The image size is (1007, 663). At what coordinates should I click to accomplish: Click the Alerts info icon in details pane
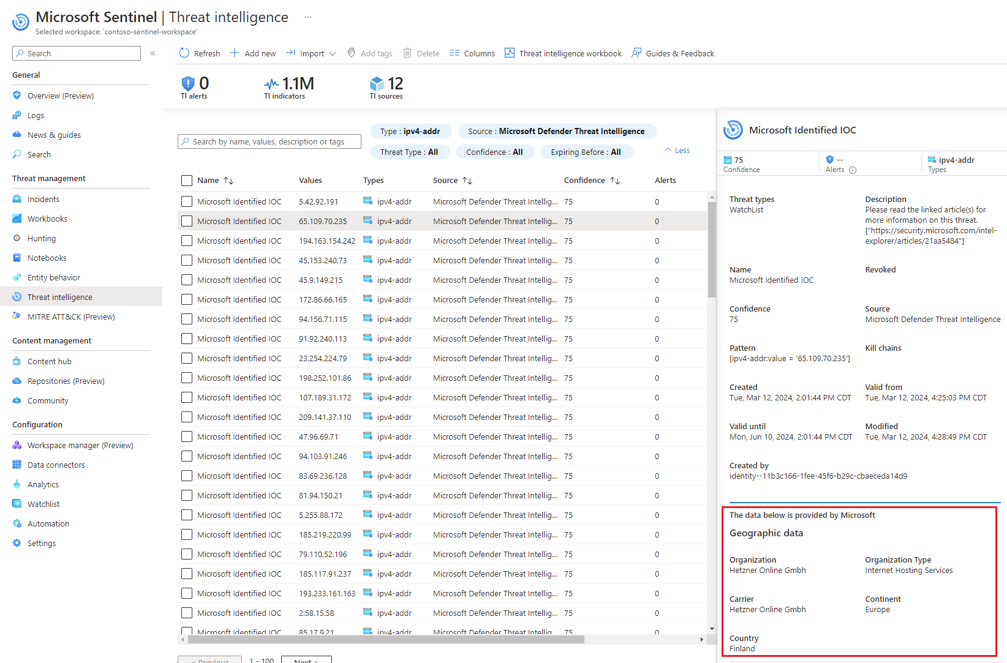tap(853, 170)
